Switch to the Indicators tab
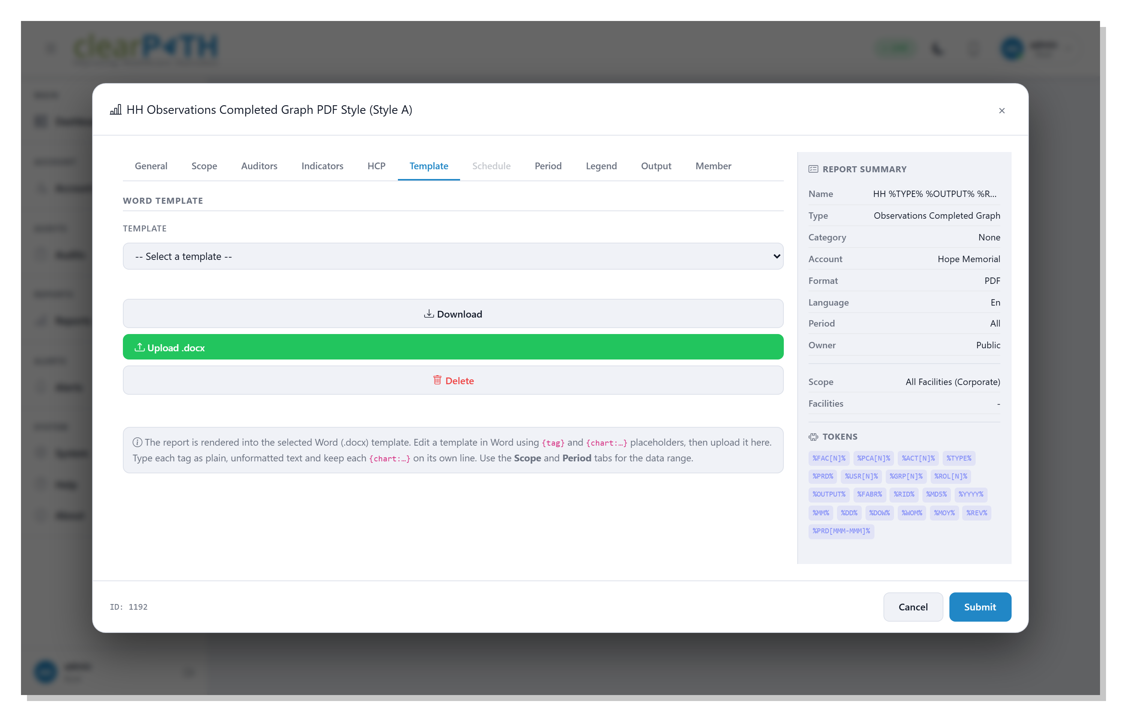Viewport: 1127px width, 722px height. (322, 166)
